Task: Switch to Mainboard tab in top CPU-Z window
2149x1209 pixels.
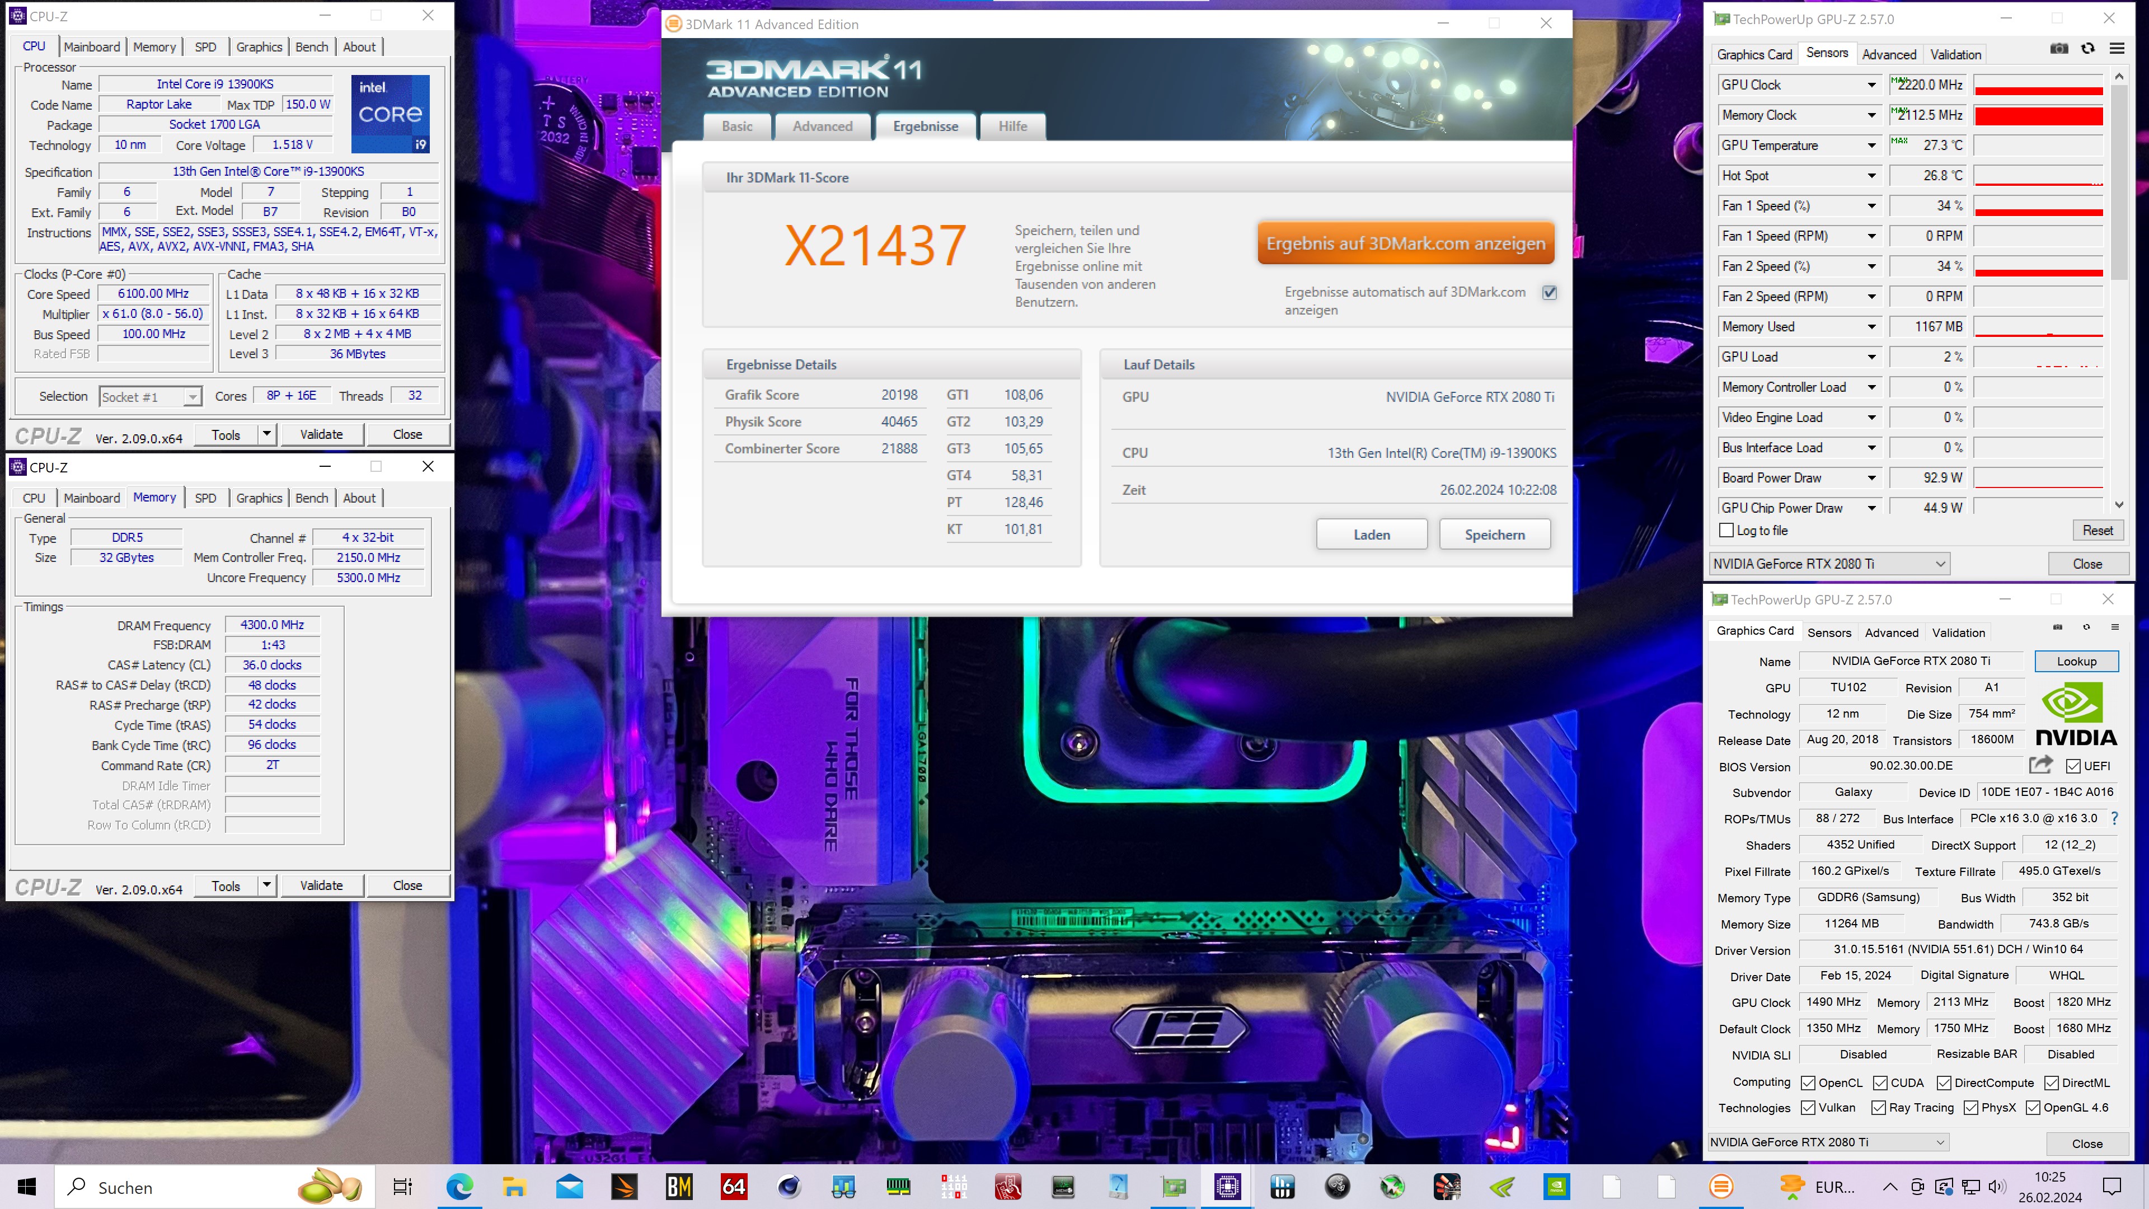Action: [92, 46]
